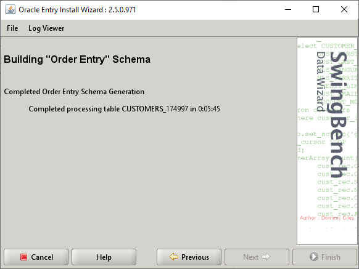Click the disabled Next button

pos(257,257)
